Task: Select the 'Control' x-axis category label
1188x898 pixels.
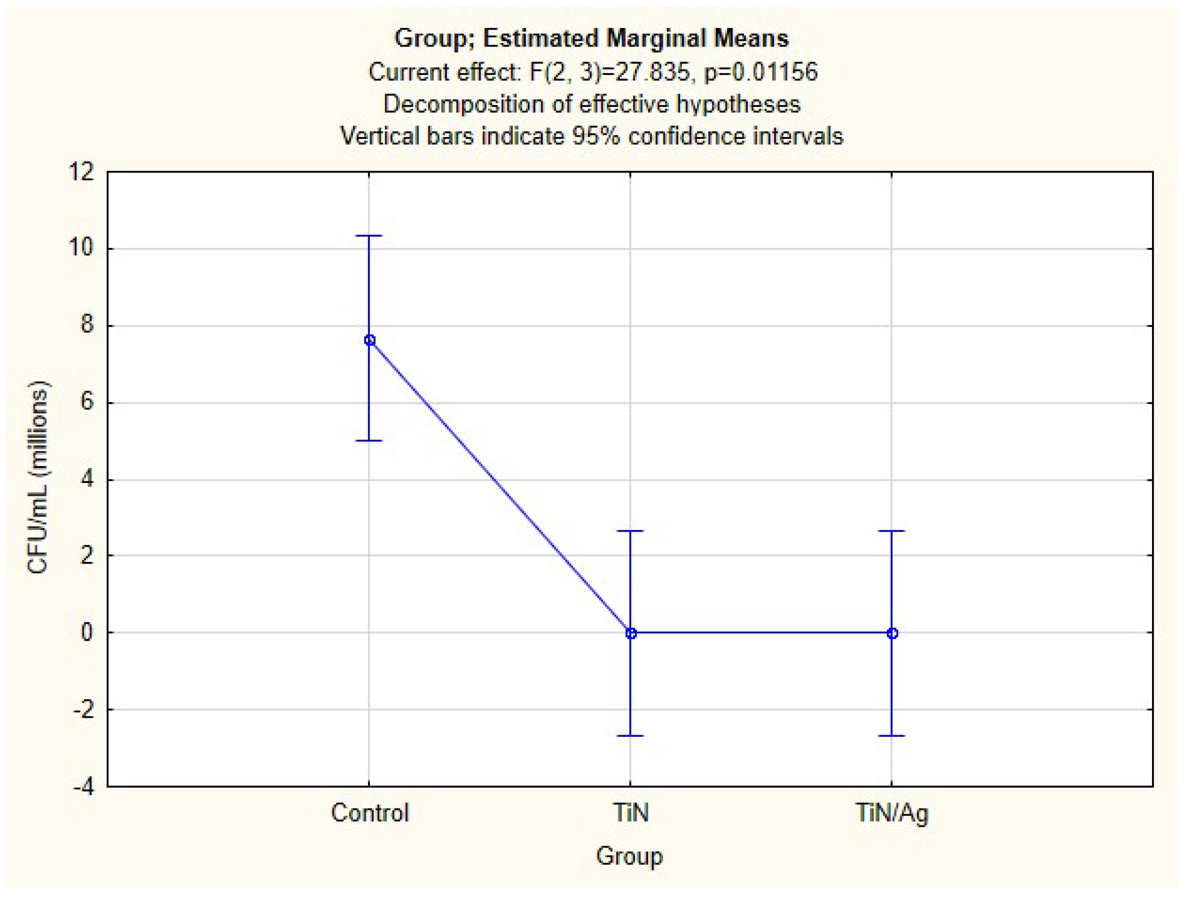Action: tap(369, 812)
